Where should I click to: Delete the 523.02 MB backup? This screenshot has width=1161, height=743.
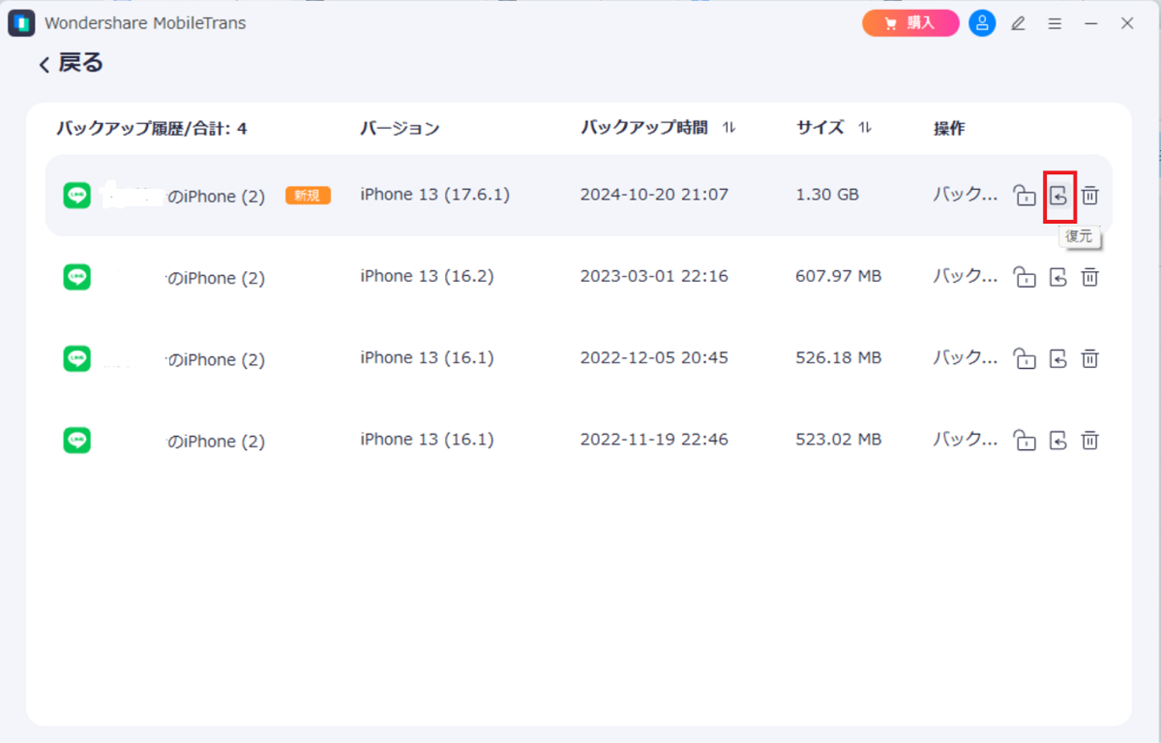tap(1090, 440)
